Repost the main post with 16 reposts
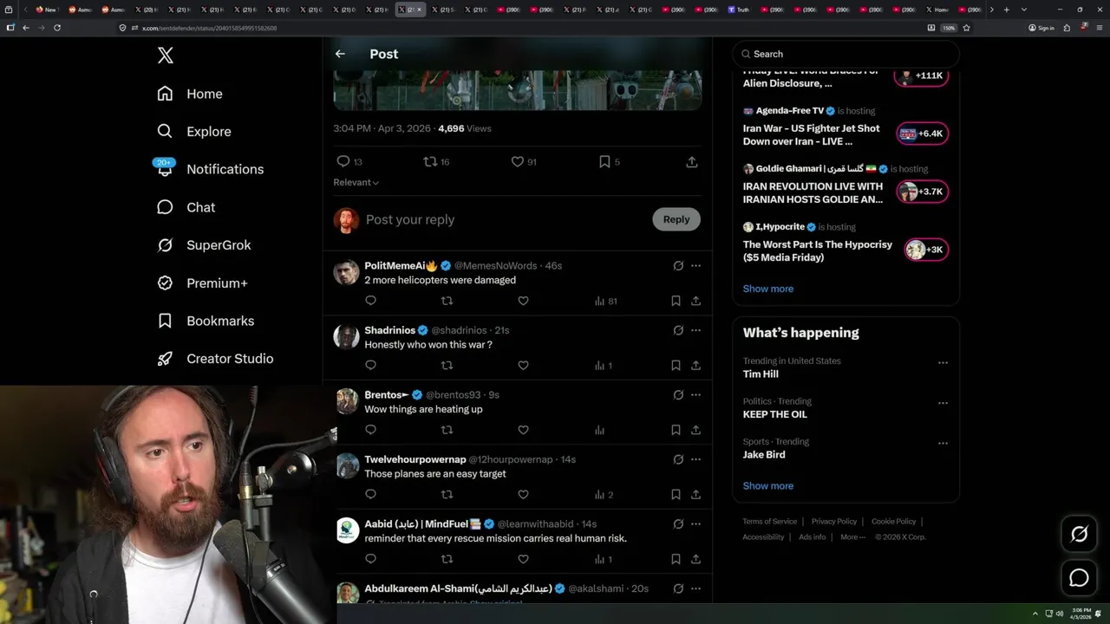 click(x=430, y=162)
